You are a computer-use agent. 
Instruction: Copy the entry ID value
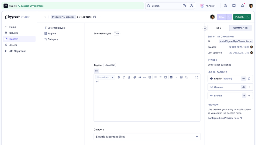pyautogui.click(x=236, y=41)
